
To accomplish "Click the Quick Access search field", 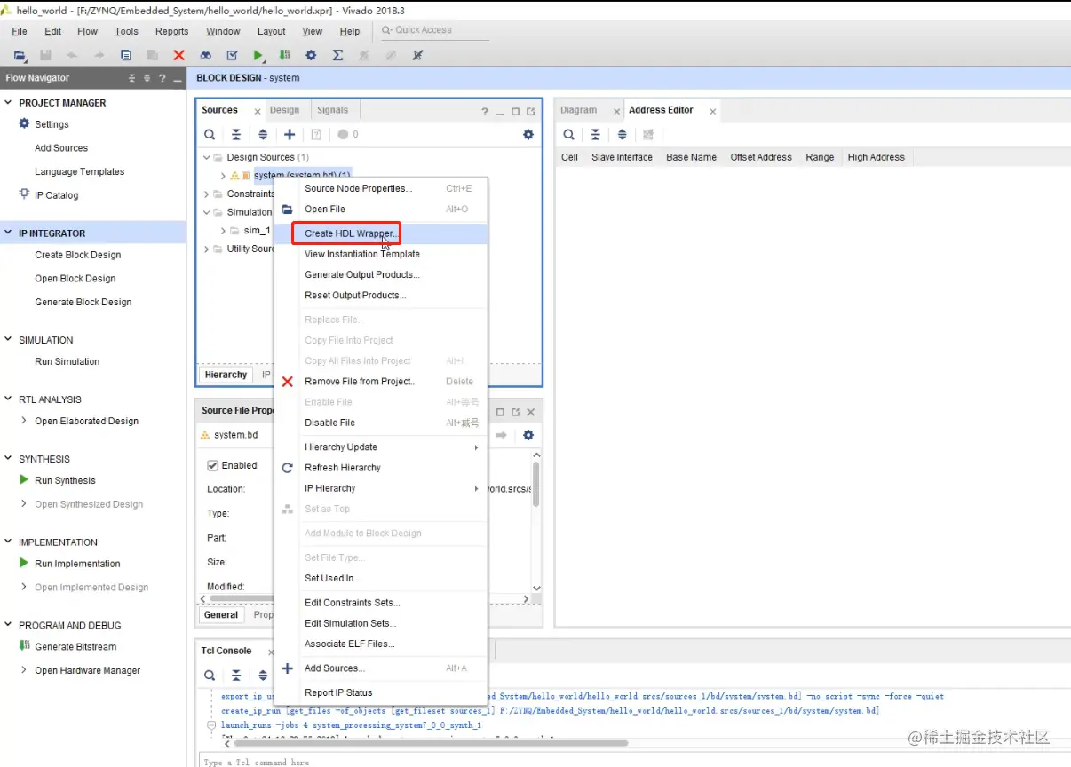I will [433, 30].
